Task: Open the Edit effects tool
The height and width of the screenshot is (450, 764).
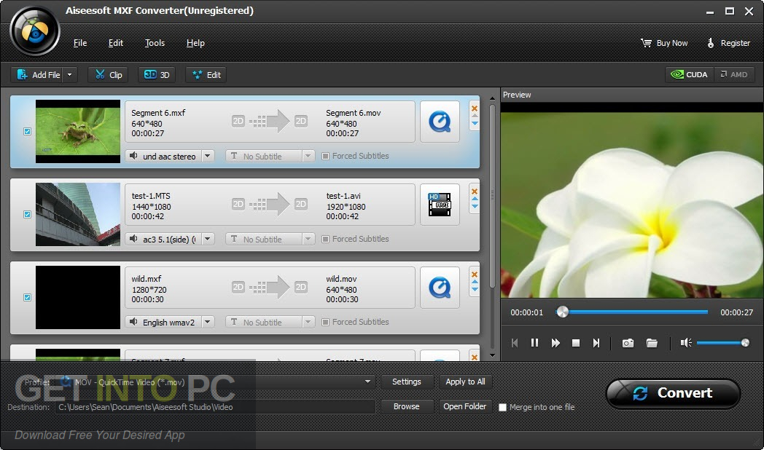Action: pos(206,74)
